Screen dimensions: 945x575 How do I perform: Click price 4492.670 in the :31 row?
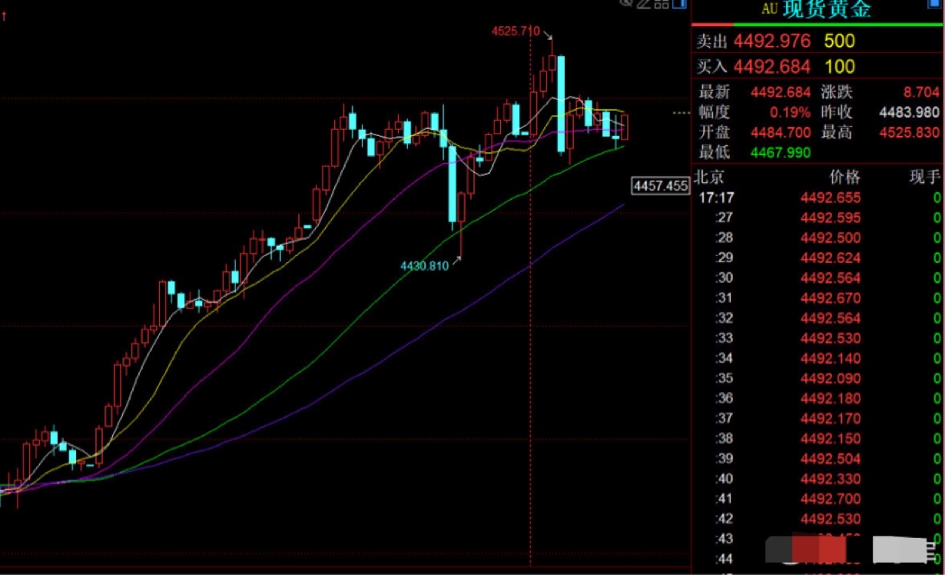831,298
